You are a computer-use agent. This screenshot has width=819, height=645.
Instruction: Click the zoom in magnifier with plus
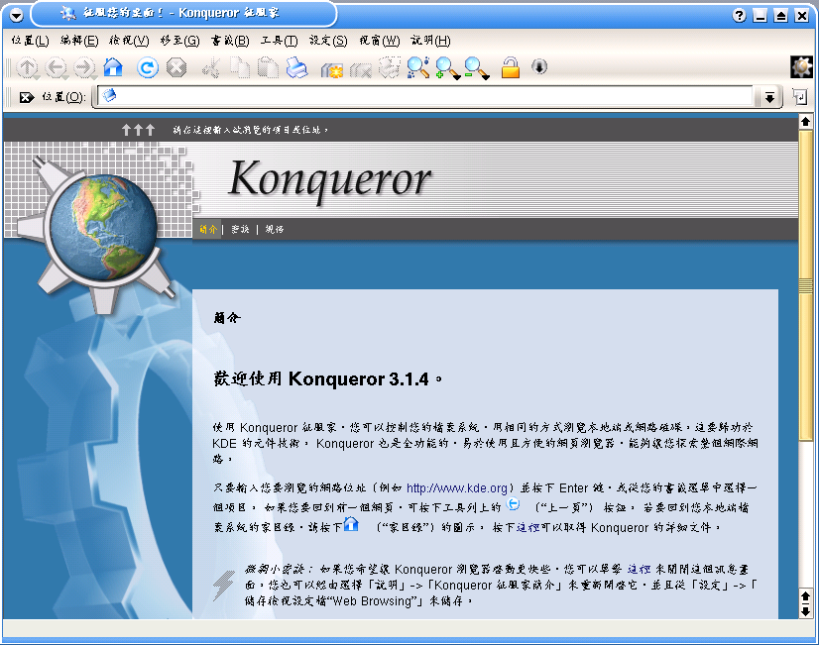[447, 67]
